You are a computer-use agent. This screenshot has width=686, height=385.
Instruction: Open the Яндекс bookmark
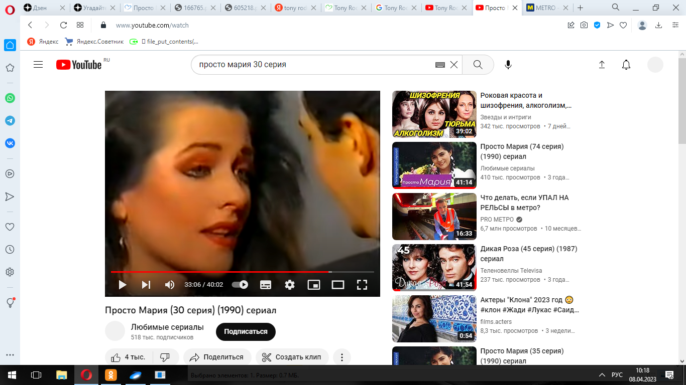click(43, 42)
